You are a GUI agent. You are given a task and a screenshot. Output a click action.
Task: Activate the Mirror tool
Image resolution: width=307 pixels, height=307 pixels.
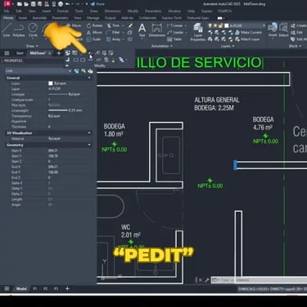pos(94,32)
